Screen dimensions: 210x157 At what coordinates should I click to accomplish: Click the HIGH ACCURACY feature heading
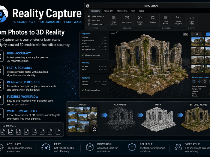pyautogui.click(x=19, y=54)
